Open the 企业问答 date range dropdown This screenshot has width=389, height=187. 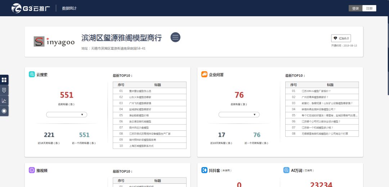pyautogui.click(x=239, y=115)
